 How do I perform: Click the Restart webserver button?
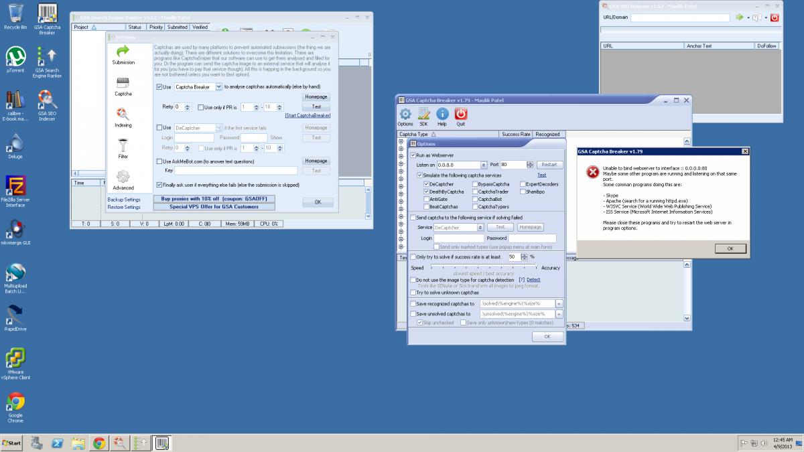(x=549, y=165)
